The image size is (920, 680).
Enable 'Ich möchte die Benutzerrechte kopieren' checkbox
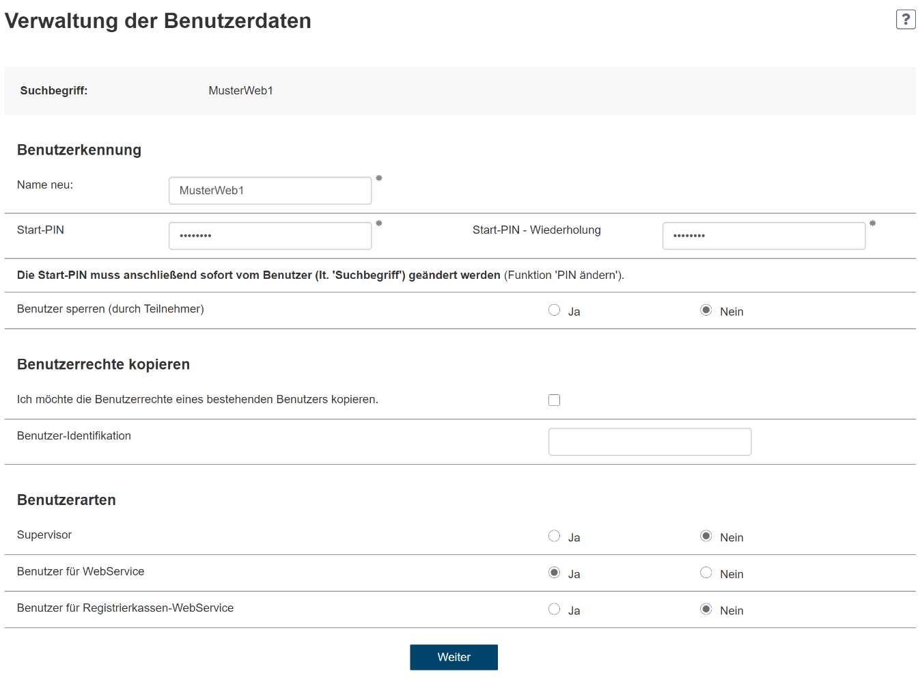[x=554, y=400]
